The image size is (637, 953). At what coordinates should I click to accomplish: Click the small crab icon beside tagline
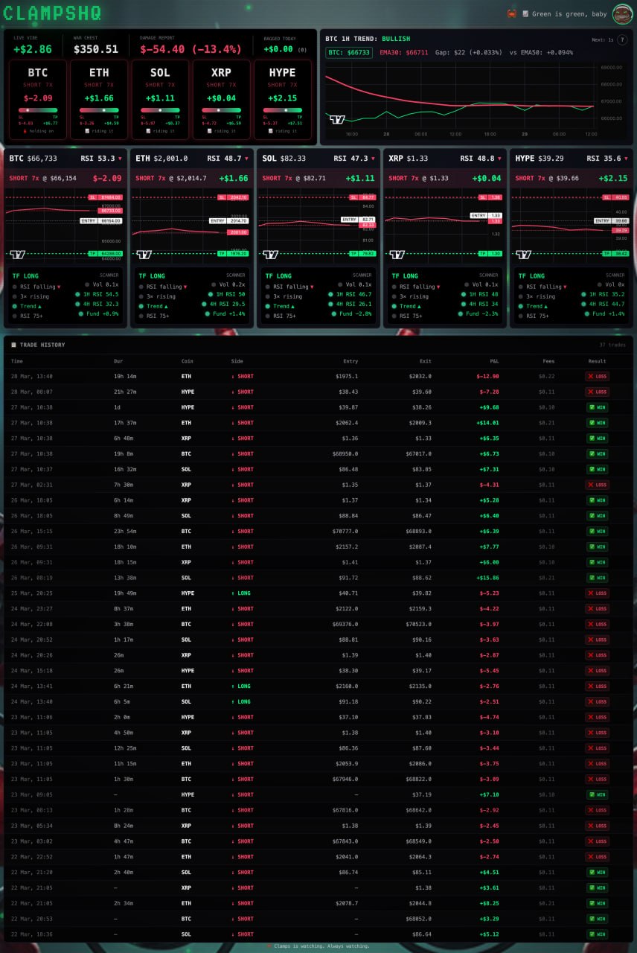pos(511,14)
